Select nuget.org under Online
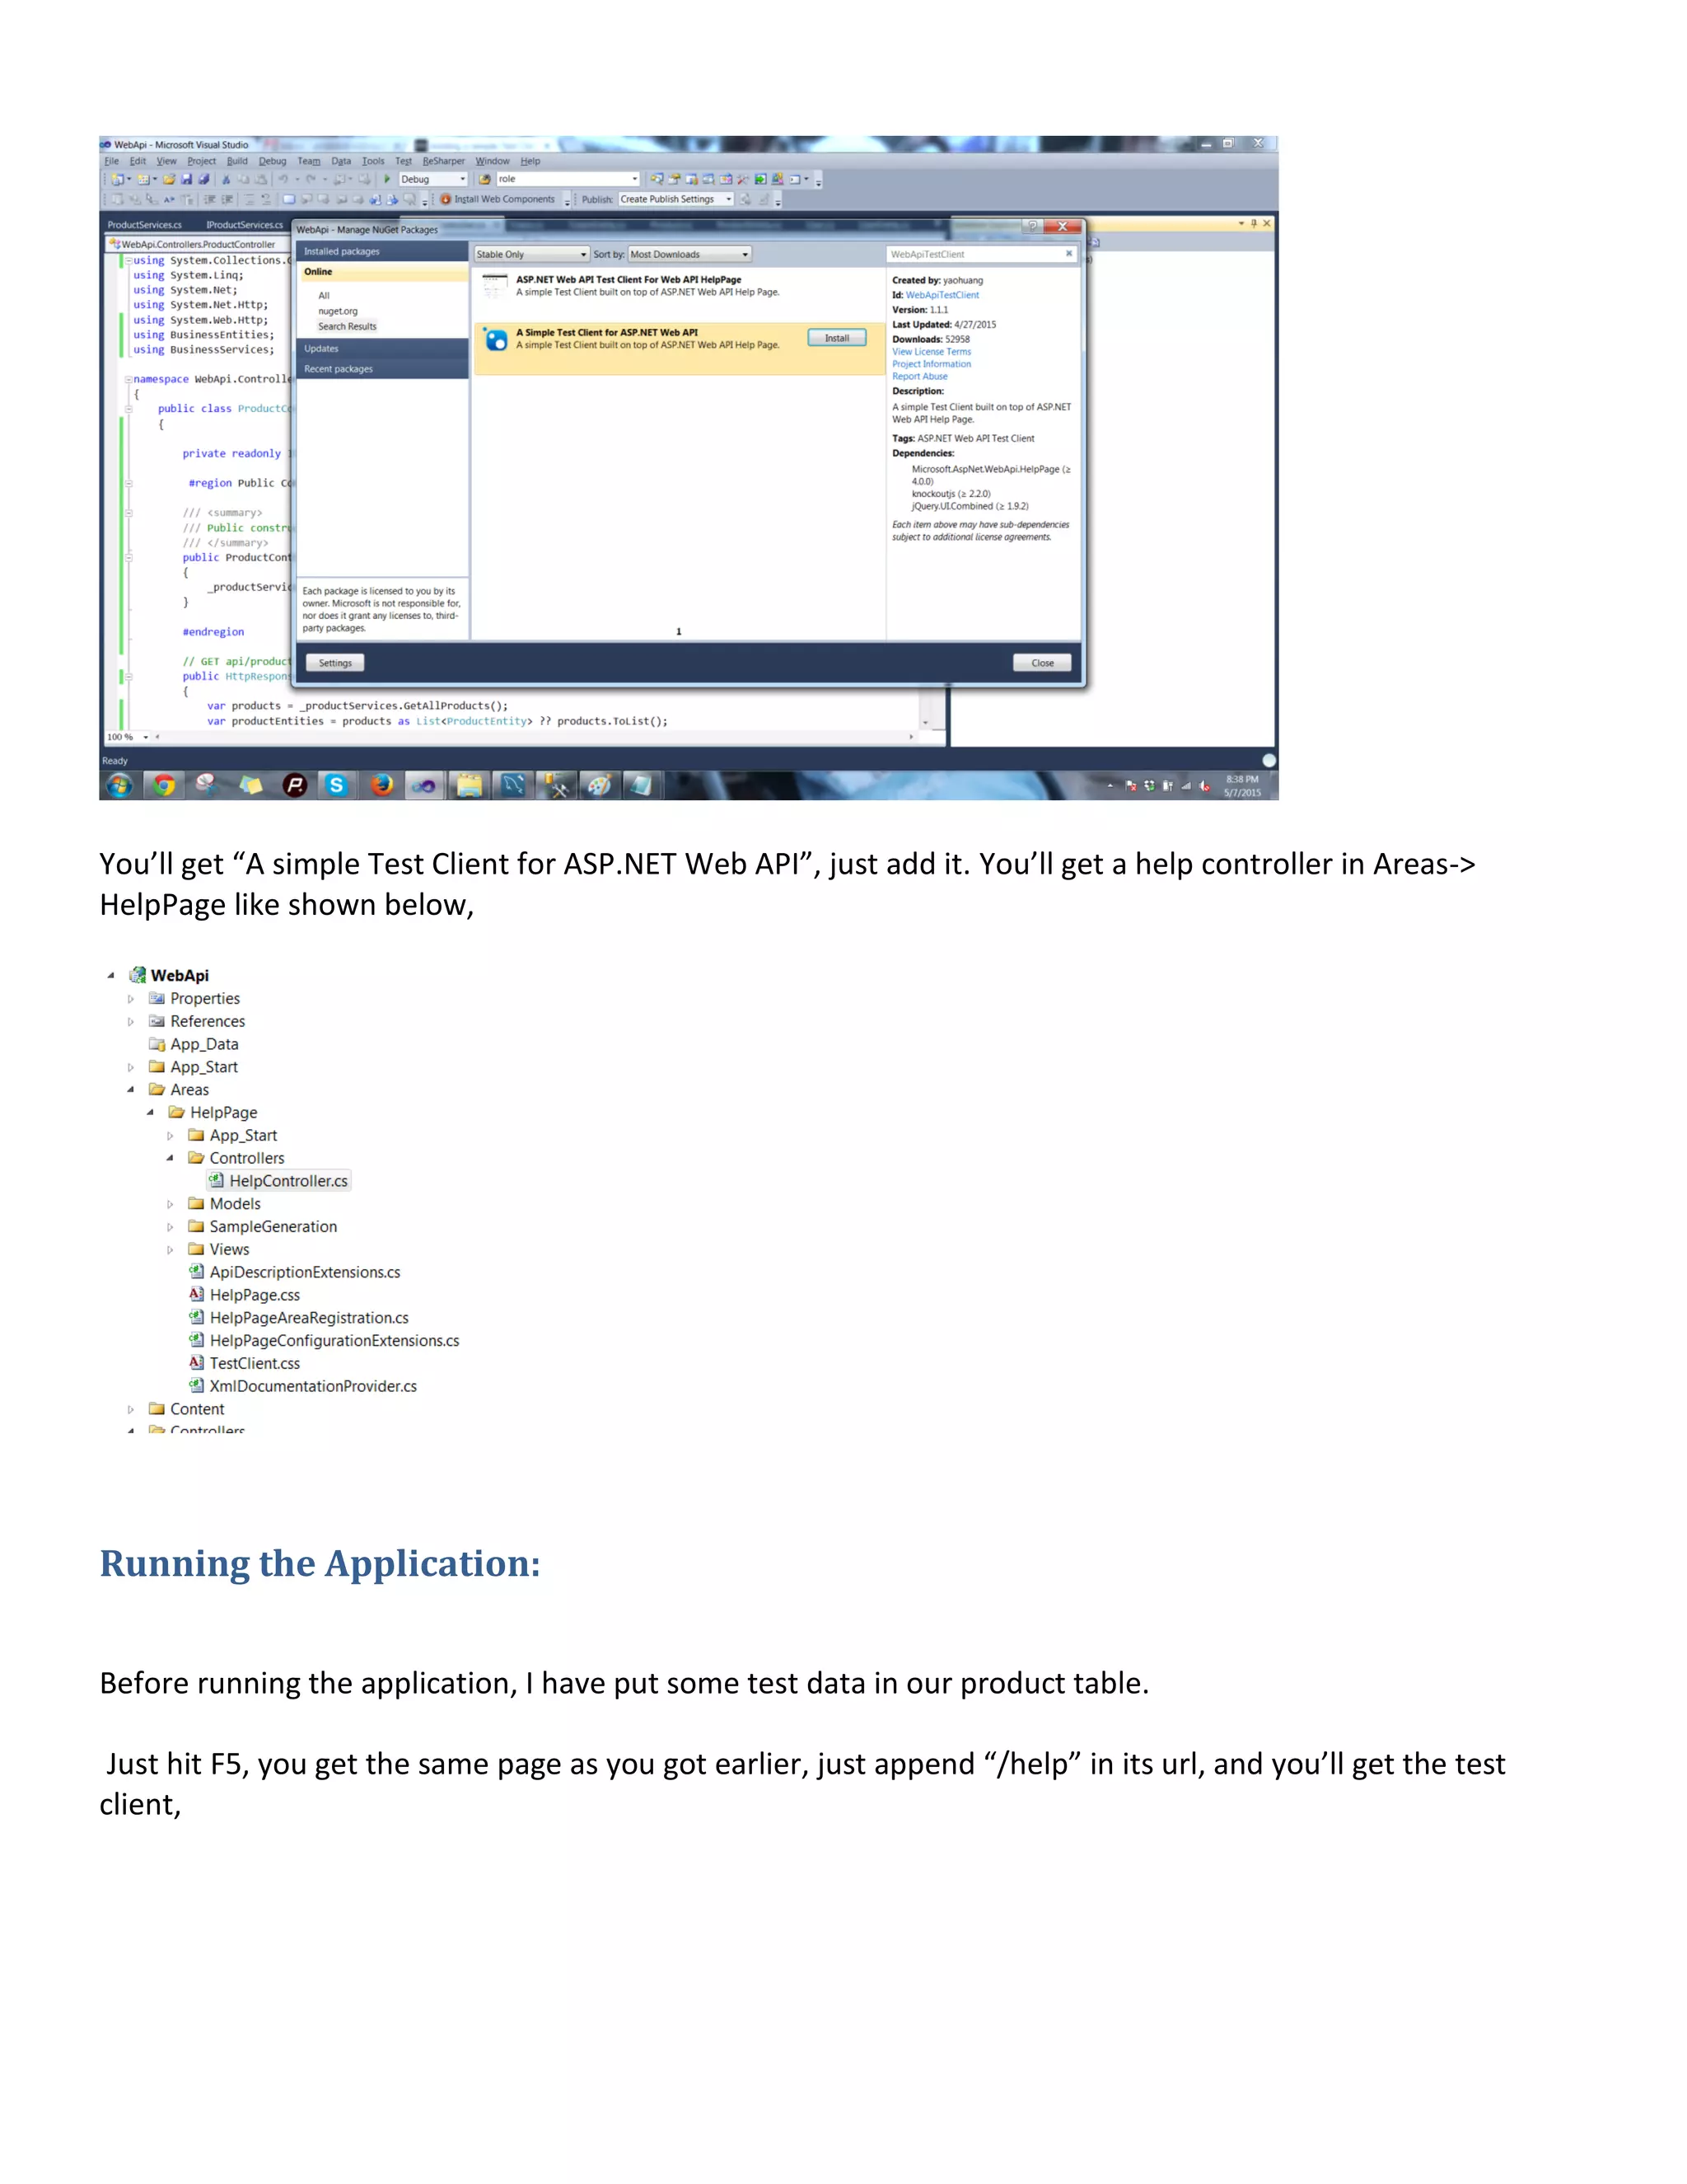 point(338,311)
